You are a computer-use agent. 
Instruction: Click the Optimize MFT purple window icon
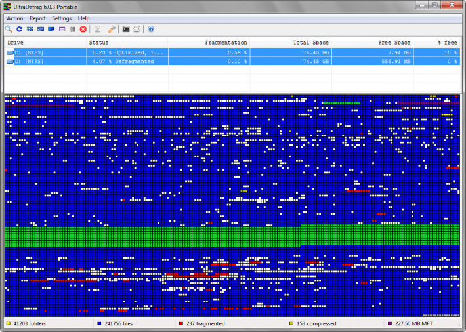tap(62, 29)
